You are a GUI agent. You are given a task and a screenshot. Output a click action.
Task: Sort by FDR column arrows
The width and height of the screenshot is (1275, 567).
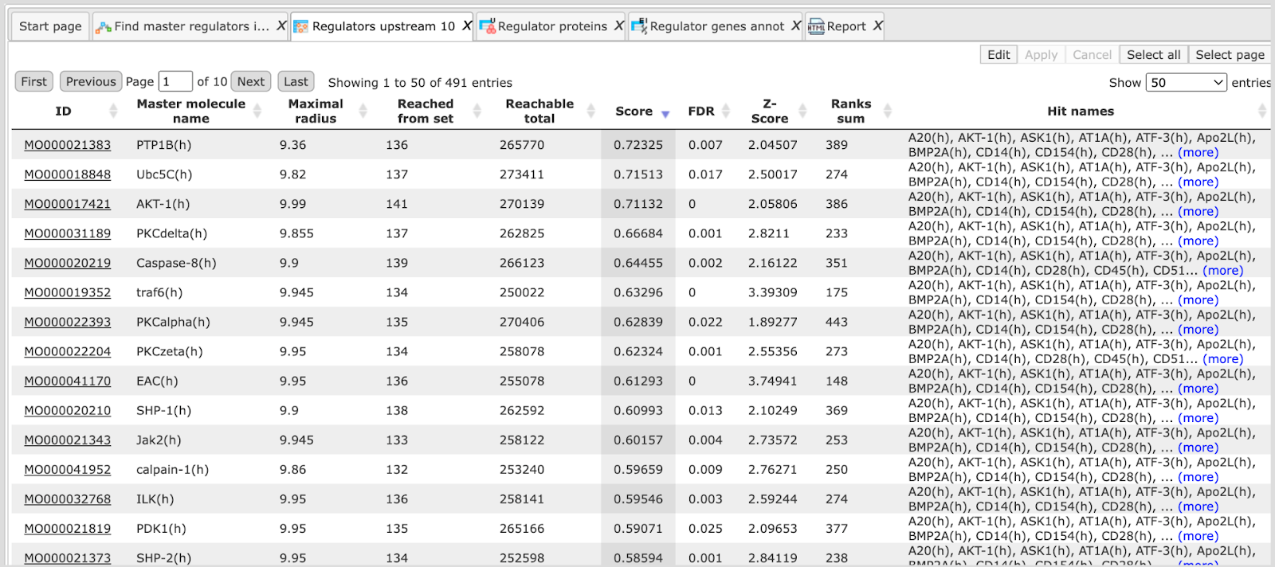pos(726,111)
